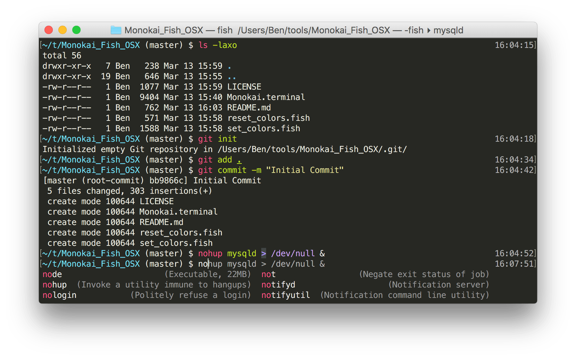
Task: Select the green fullscreen traffic light
Action: (x=76, y=30)
